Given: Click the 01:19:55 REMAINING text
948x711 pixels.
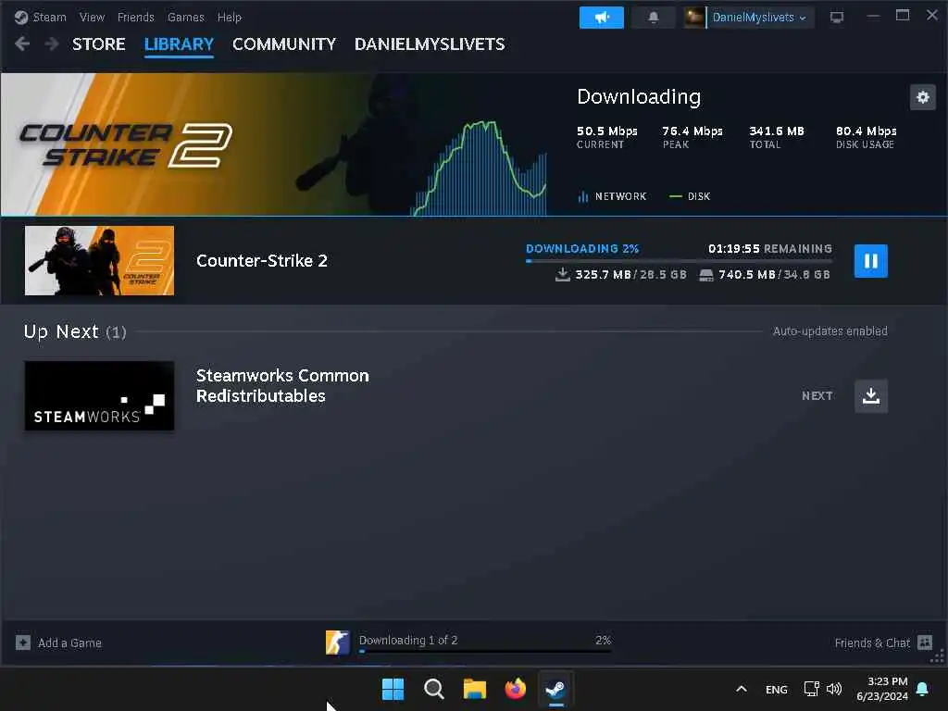Looking at the screenshot, I should click(x=769, y=248).
